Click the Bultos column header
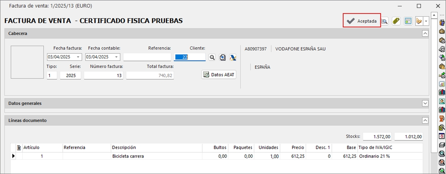This screenshot has width=446, height=174. click(215, 148)
